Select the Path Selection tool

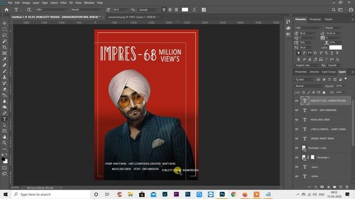4,125
